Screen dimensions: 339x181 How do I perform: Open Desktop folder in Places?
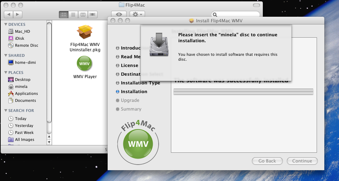pyautogui.click(x=22, y=80)
